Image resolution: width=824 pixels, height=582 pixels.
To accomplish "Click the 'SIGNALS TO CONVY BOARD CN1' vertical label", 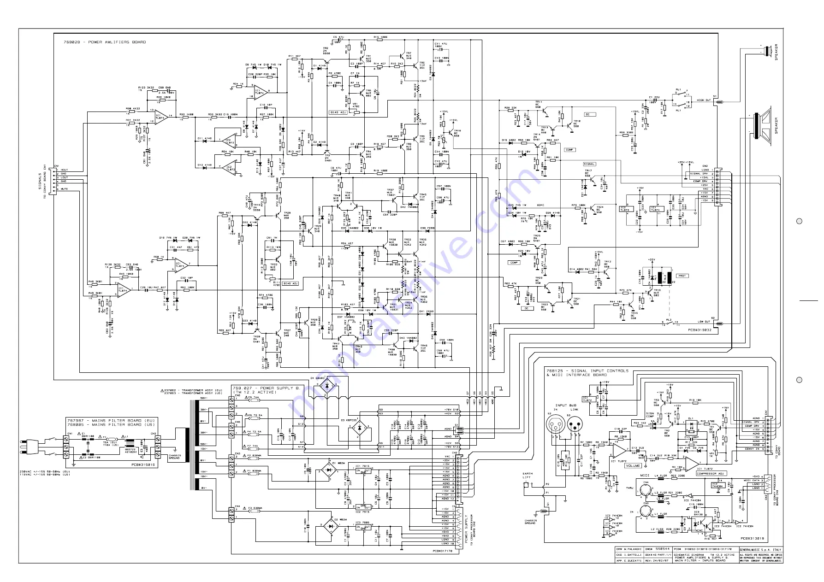I will pyautogui.click(x=42, y=182).
